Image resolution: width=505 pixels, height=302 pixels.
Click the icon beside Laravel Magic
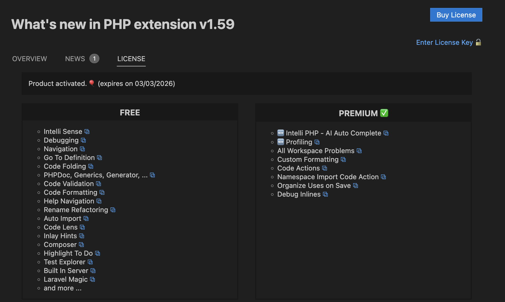(x=92, y=279)
